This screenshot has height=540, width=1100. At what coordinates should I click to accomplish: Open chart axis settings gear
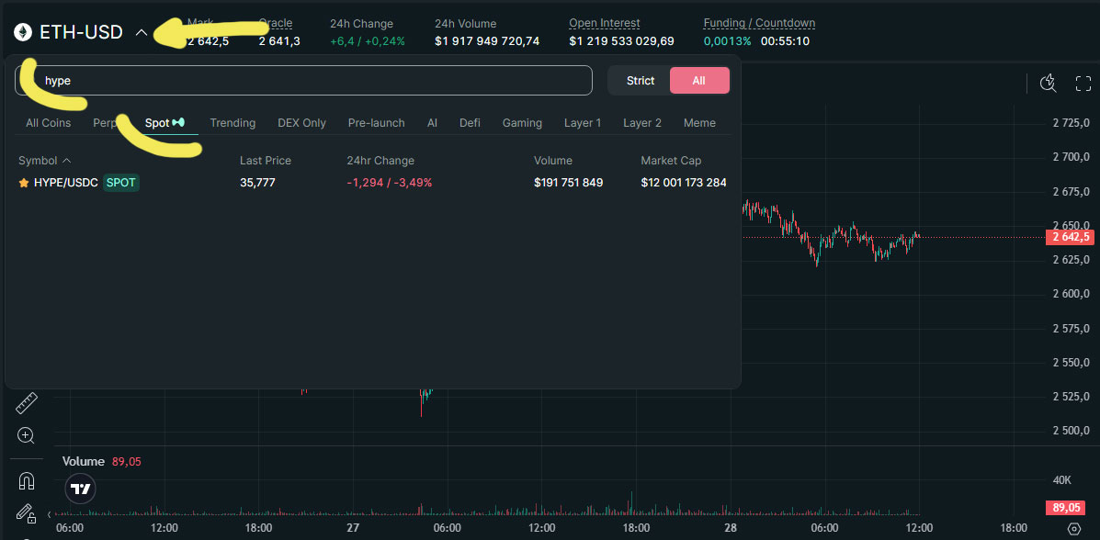pos(1073,529)
